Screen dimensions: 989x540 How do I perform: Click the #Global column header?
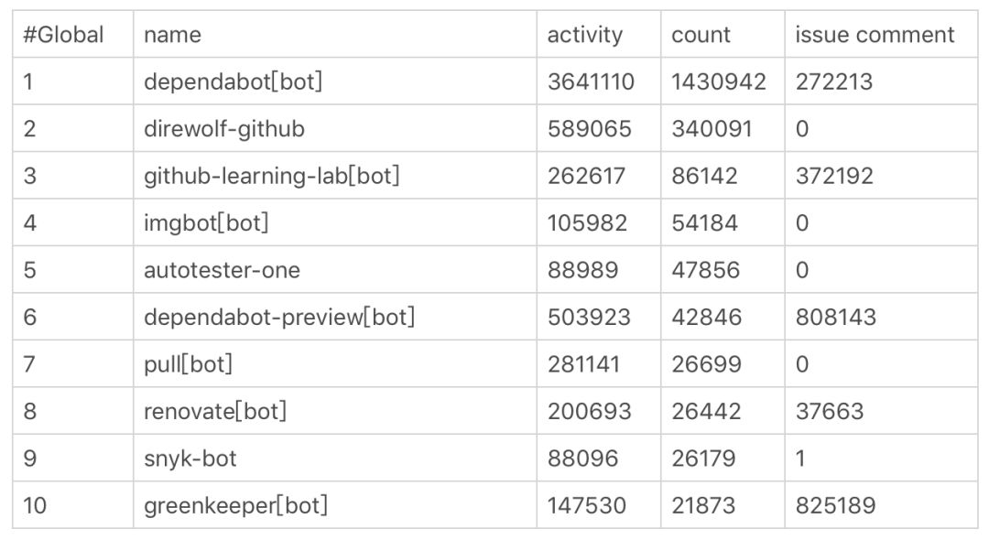coord(63,36)
